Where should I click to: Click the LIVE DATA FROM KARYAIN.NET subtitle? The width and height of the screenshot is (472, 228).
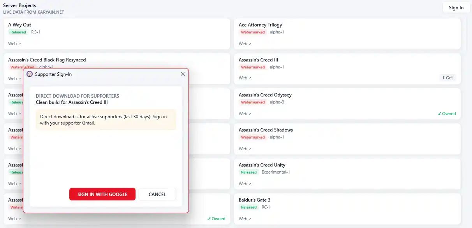click(33, 12)
